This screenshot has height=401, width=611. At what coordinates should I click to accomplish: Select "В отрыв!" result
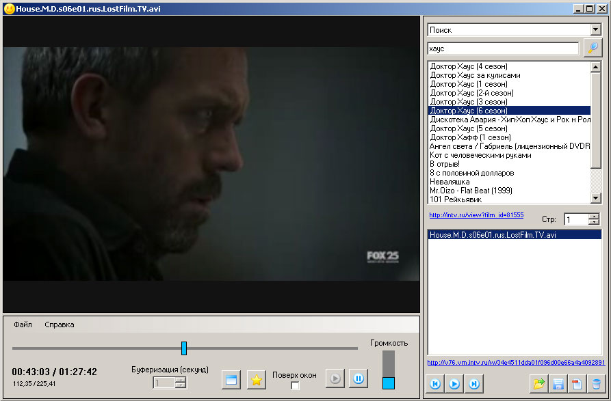click(x=509, y=164)
